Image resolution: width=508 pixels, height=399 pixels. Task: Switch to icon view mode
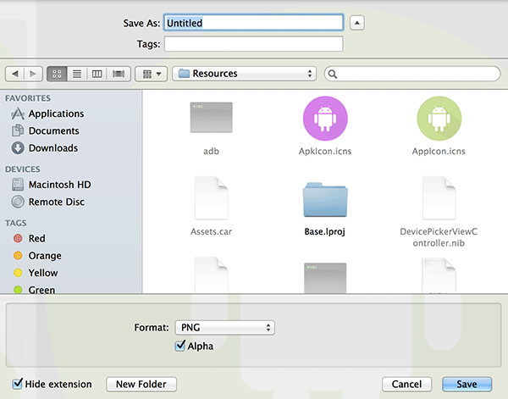(57, 74)
